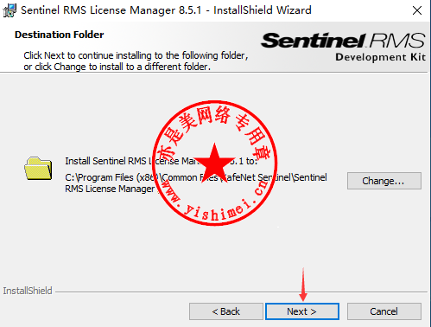The width and height of the screenshot is (431, 327).
Task: Click the yellow destination folder icon
Action: pos(38,169)
